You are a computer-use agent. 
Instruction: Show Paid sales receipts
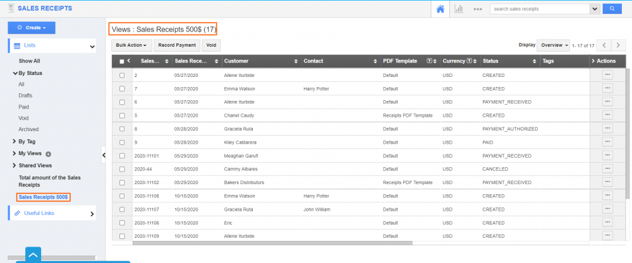click(x=24, y=107)
